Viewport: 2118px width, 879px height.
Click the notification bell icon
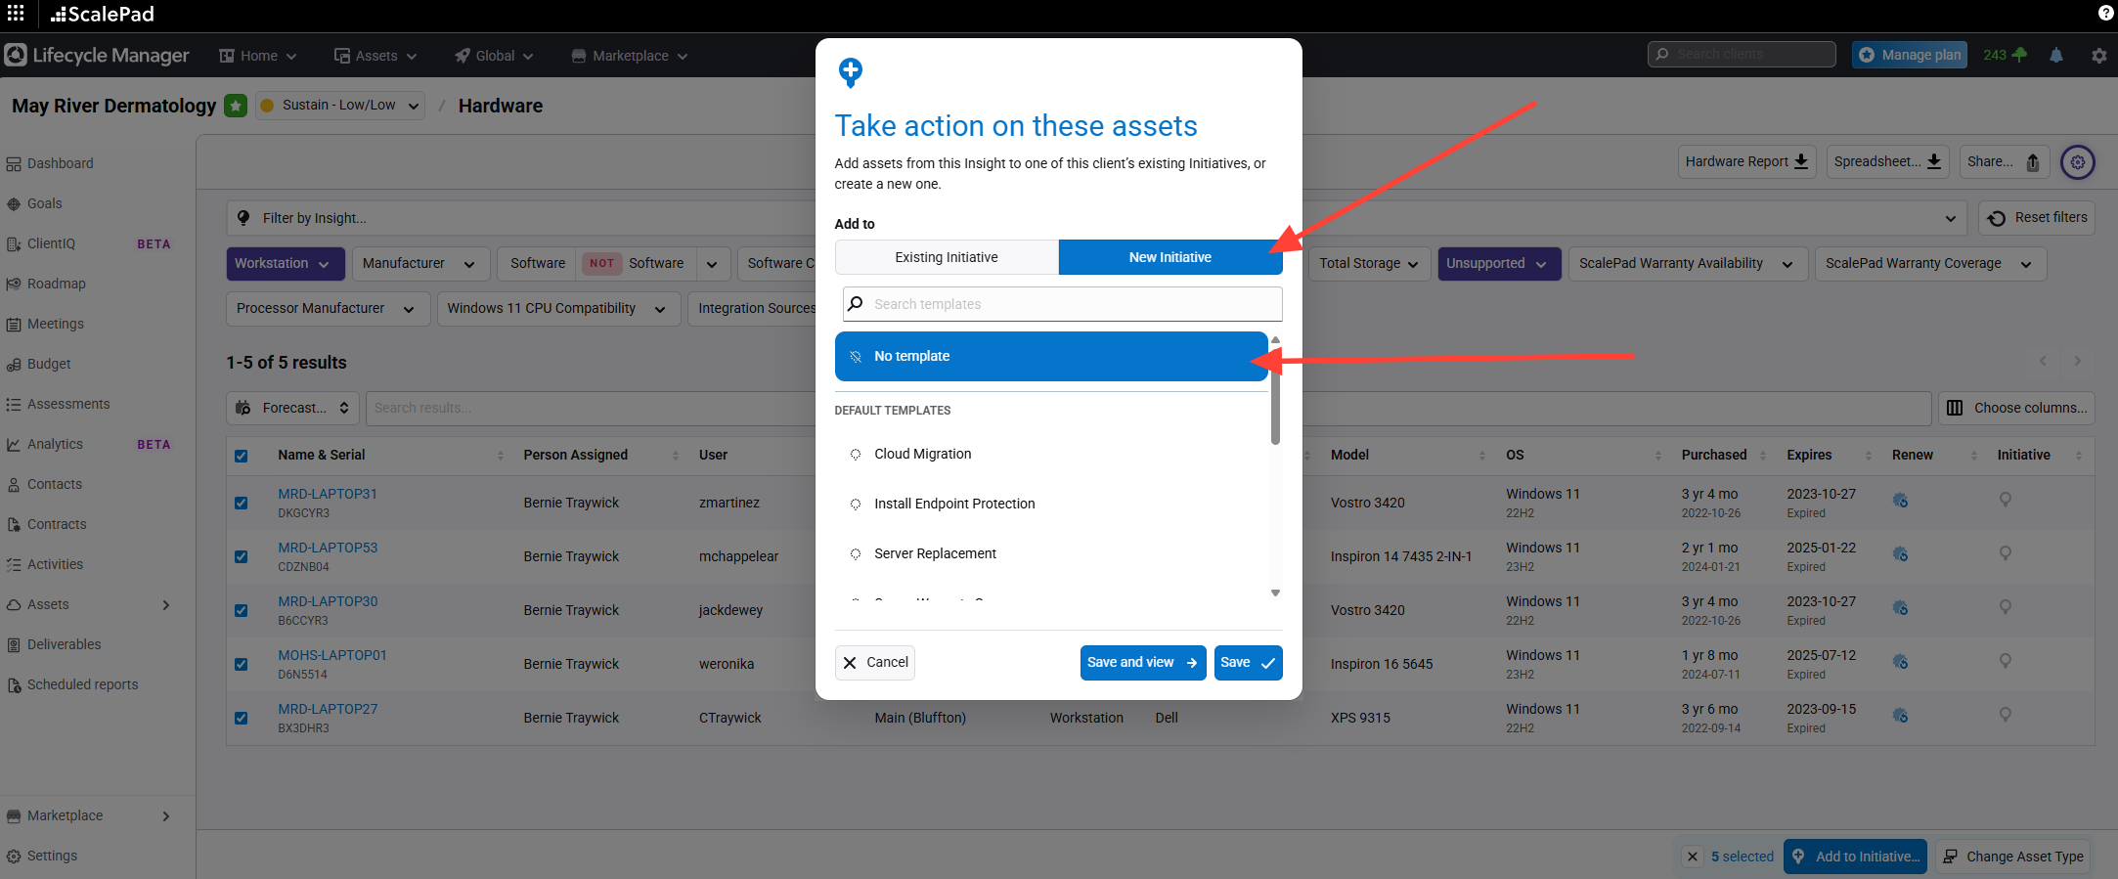2056,56
